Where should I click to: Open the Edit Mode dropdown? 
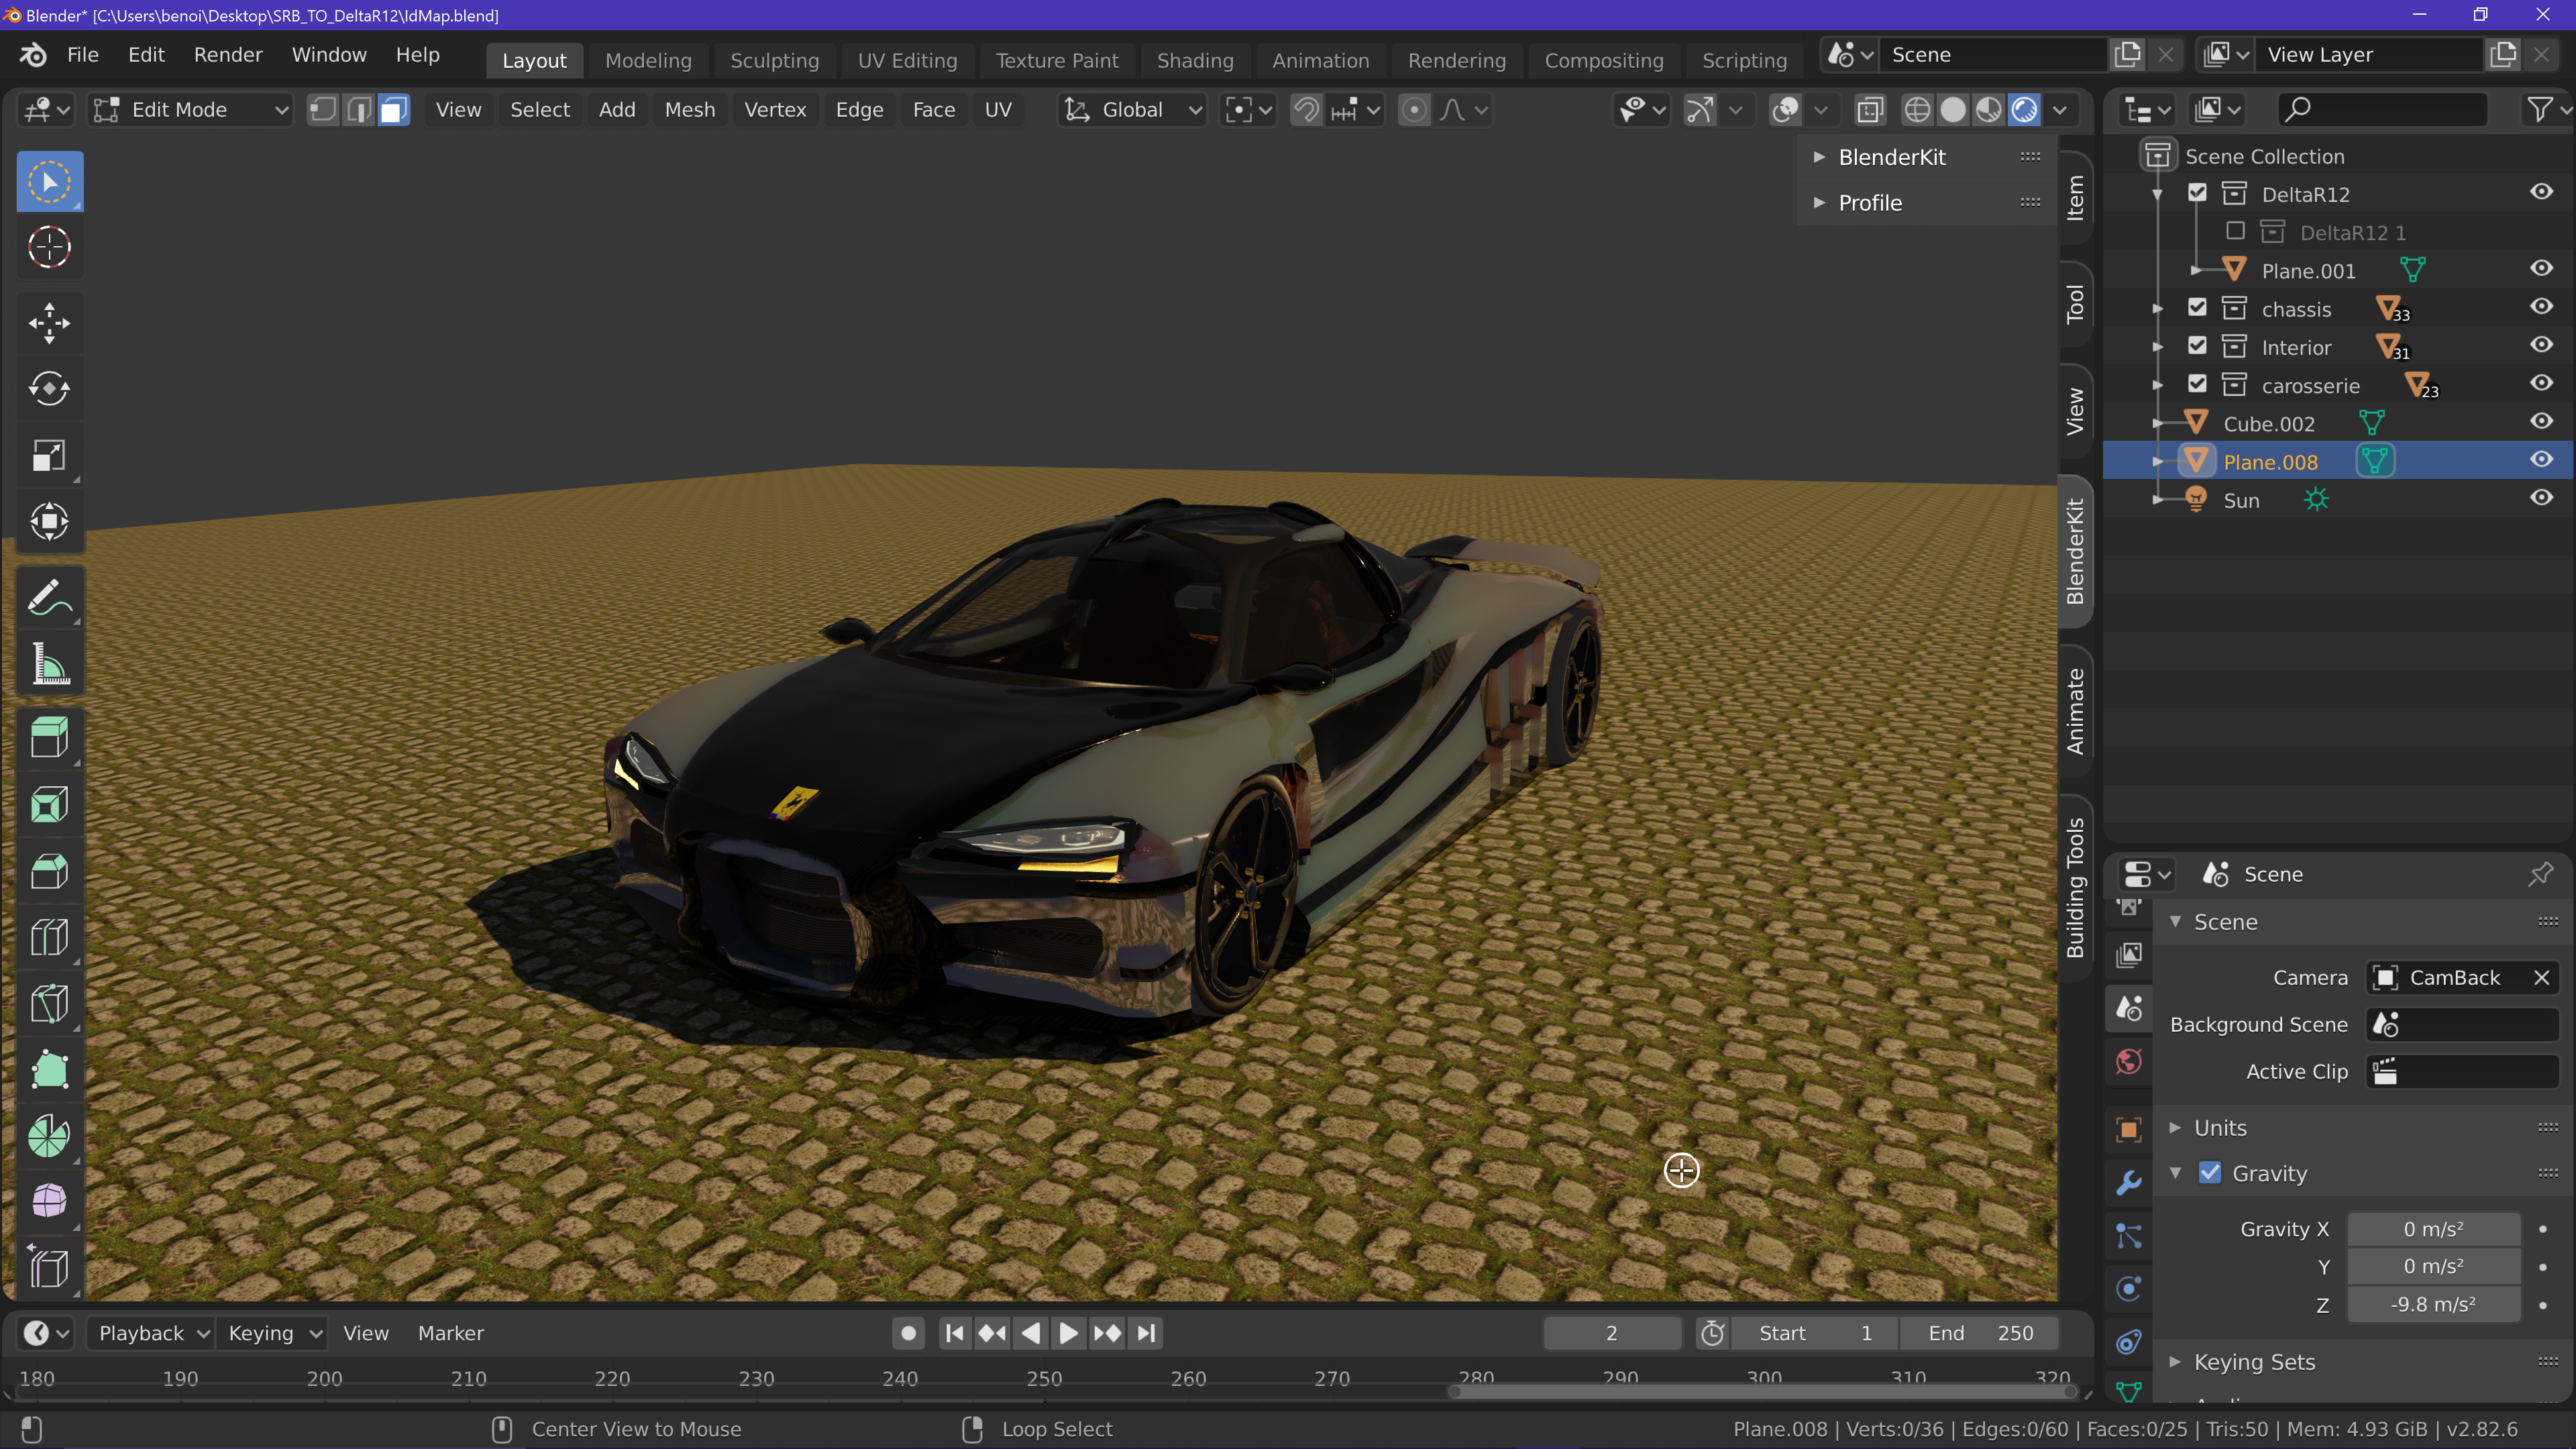[190, 110]
